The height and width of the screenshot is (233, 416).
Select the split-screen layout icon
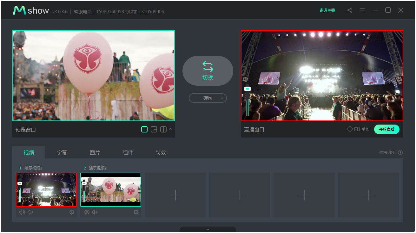163,129
